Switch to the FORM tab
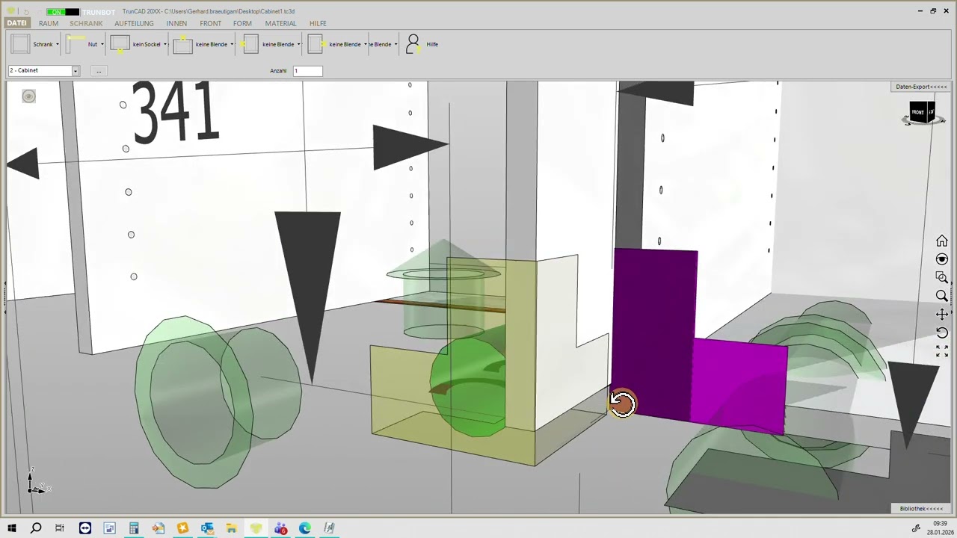The width and height of the screenshot is (957, 538). [x=242, y=23]
